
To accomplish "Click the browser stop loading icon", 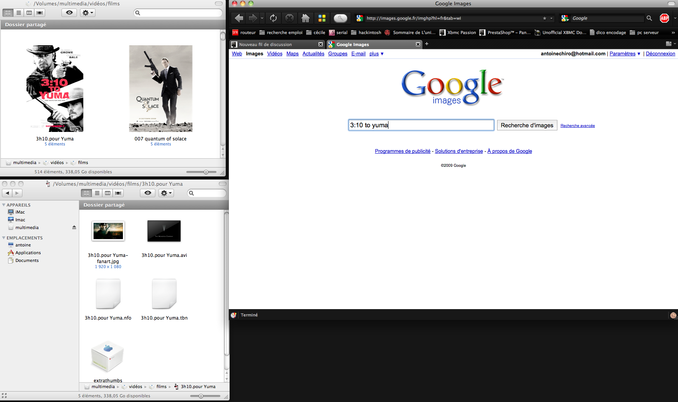I will tap(290, 18).
